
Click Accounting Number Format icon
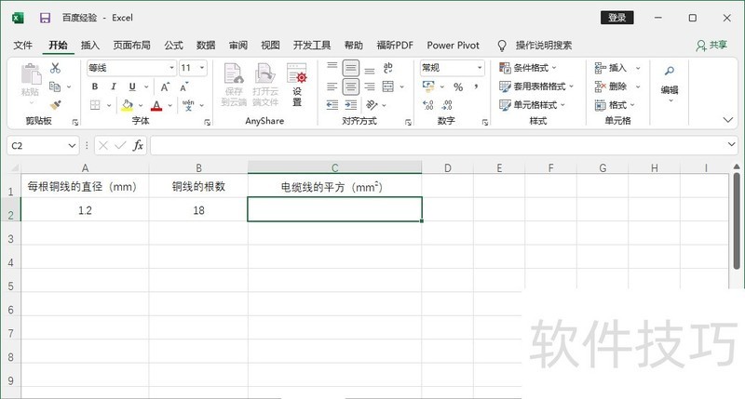point(428,86)
